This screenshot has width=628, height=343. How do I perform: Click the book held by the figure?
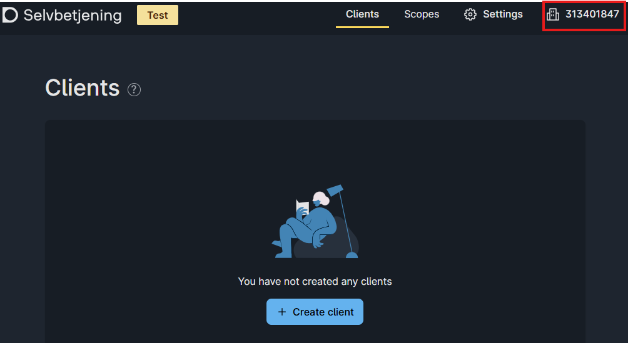pyautogui.click(x=303, y=207)
